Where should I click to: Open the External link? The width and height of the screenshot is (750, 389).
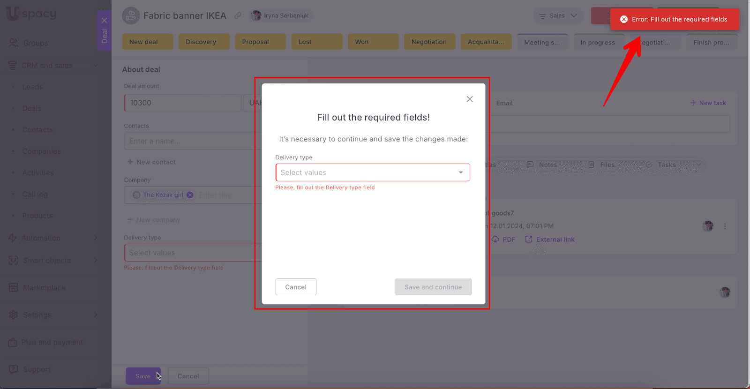(x=550, y=239)
